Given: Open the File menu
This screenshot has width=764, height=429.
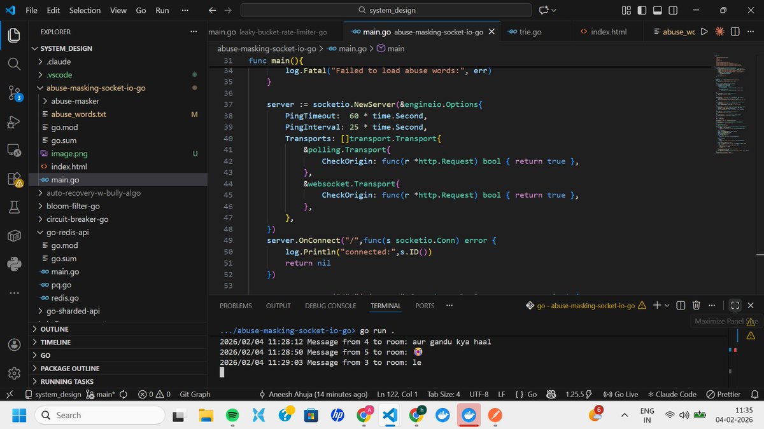Looking at the screenshot, I should [x=31, y=10].
